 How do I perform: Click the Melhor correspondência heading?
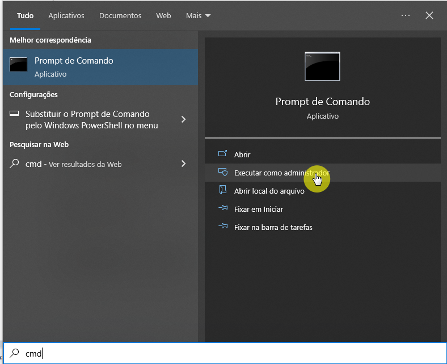pyautogui.click(x=50, y=40)
